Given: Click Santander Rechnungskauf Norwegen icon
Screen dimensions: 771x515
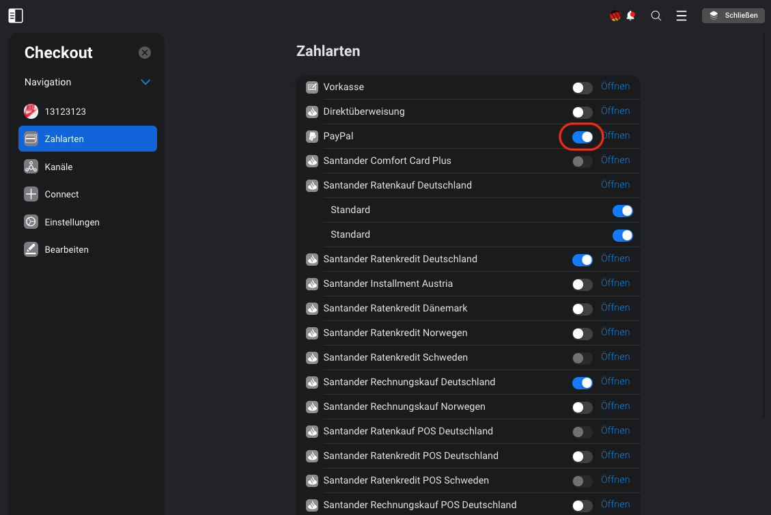Looking at the screenshot, I should coord(312,407).
